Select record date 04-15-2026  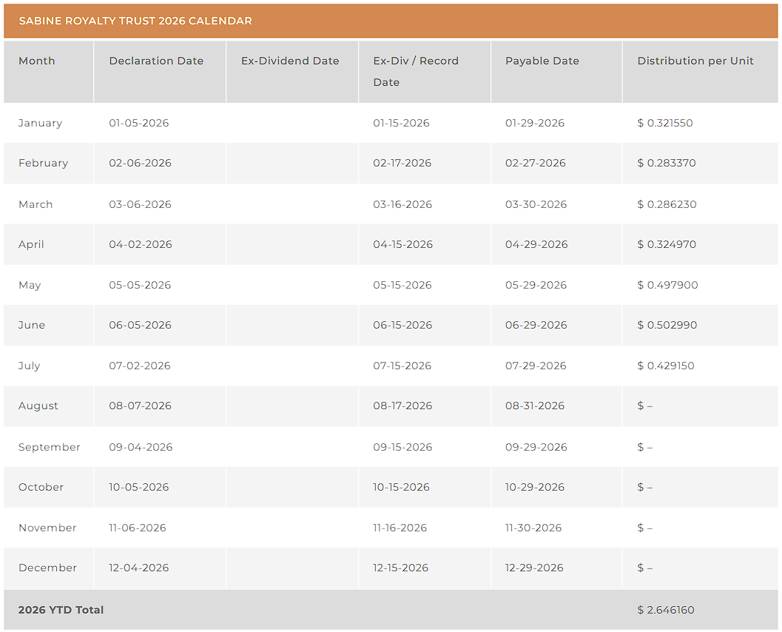pyautogui.click(x=403, y=244)
